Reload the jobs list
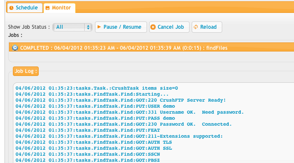Screen dimensions: 294x163 point(207,27)
